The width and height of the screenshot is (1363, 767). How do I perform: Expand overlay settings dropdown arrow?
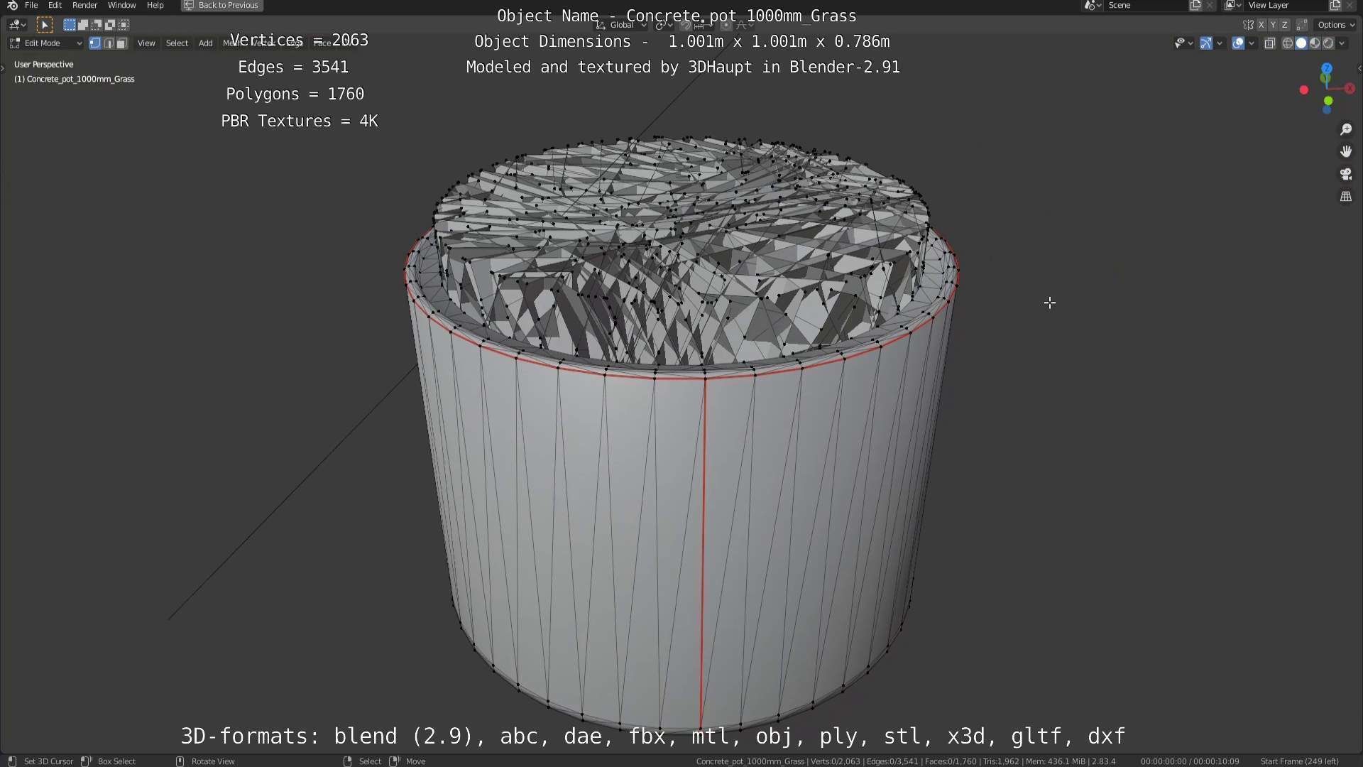(x=1252, y=43)
